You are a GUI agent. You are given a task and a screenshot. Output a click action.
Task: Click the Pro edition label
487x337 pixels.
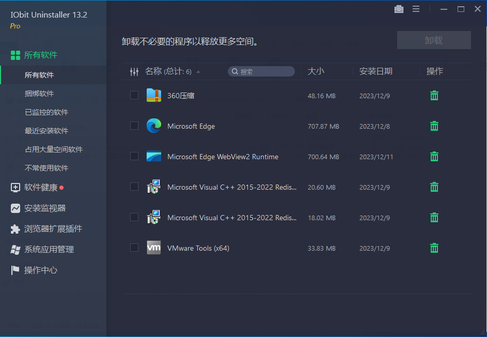(x=15, y=26)
